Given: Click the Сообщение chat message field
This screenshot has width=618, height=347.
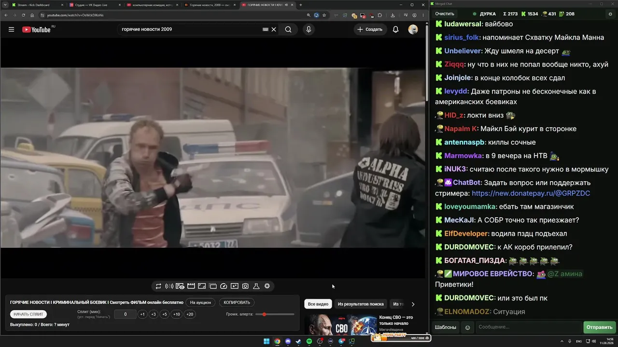Looking at the screenshot, I should (529, 327).
